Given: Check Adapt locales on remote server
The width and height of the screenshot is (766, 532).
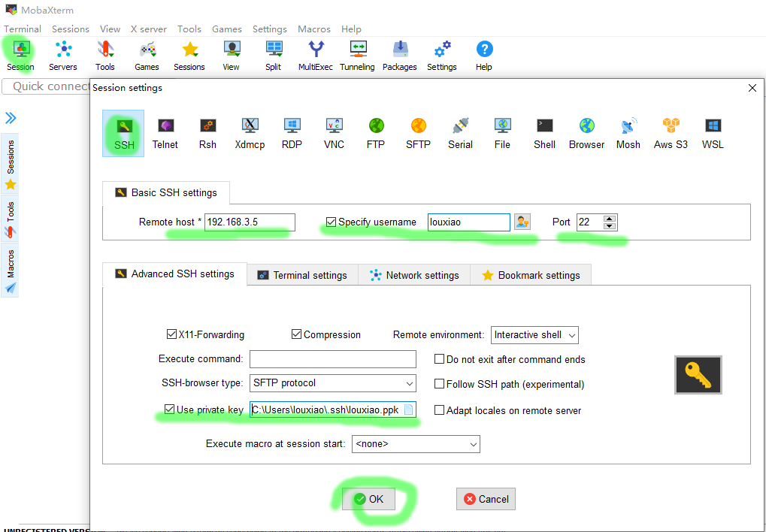Looking at the screenshot, I should (x=439, y=410).
